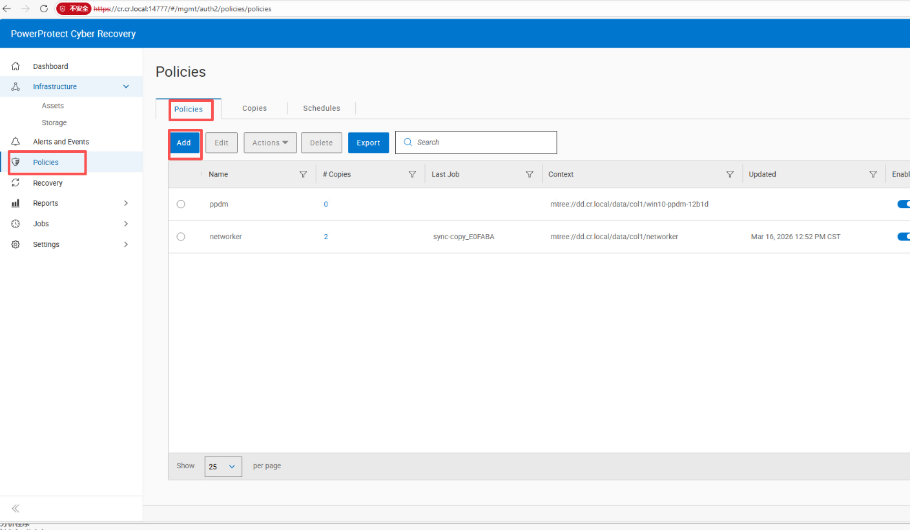Toggle enabled switch for networker policy
The height and width of the screenshot is (530, 910).
point(904,237)
